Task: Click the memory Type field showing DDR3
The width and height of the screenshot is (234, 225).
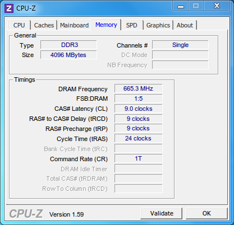Action: (68, 45)
